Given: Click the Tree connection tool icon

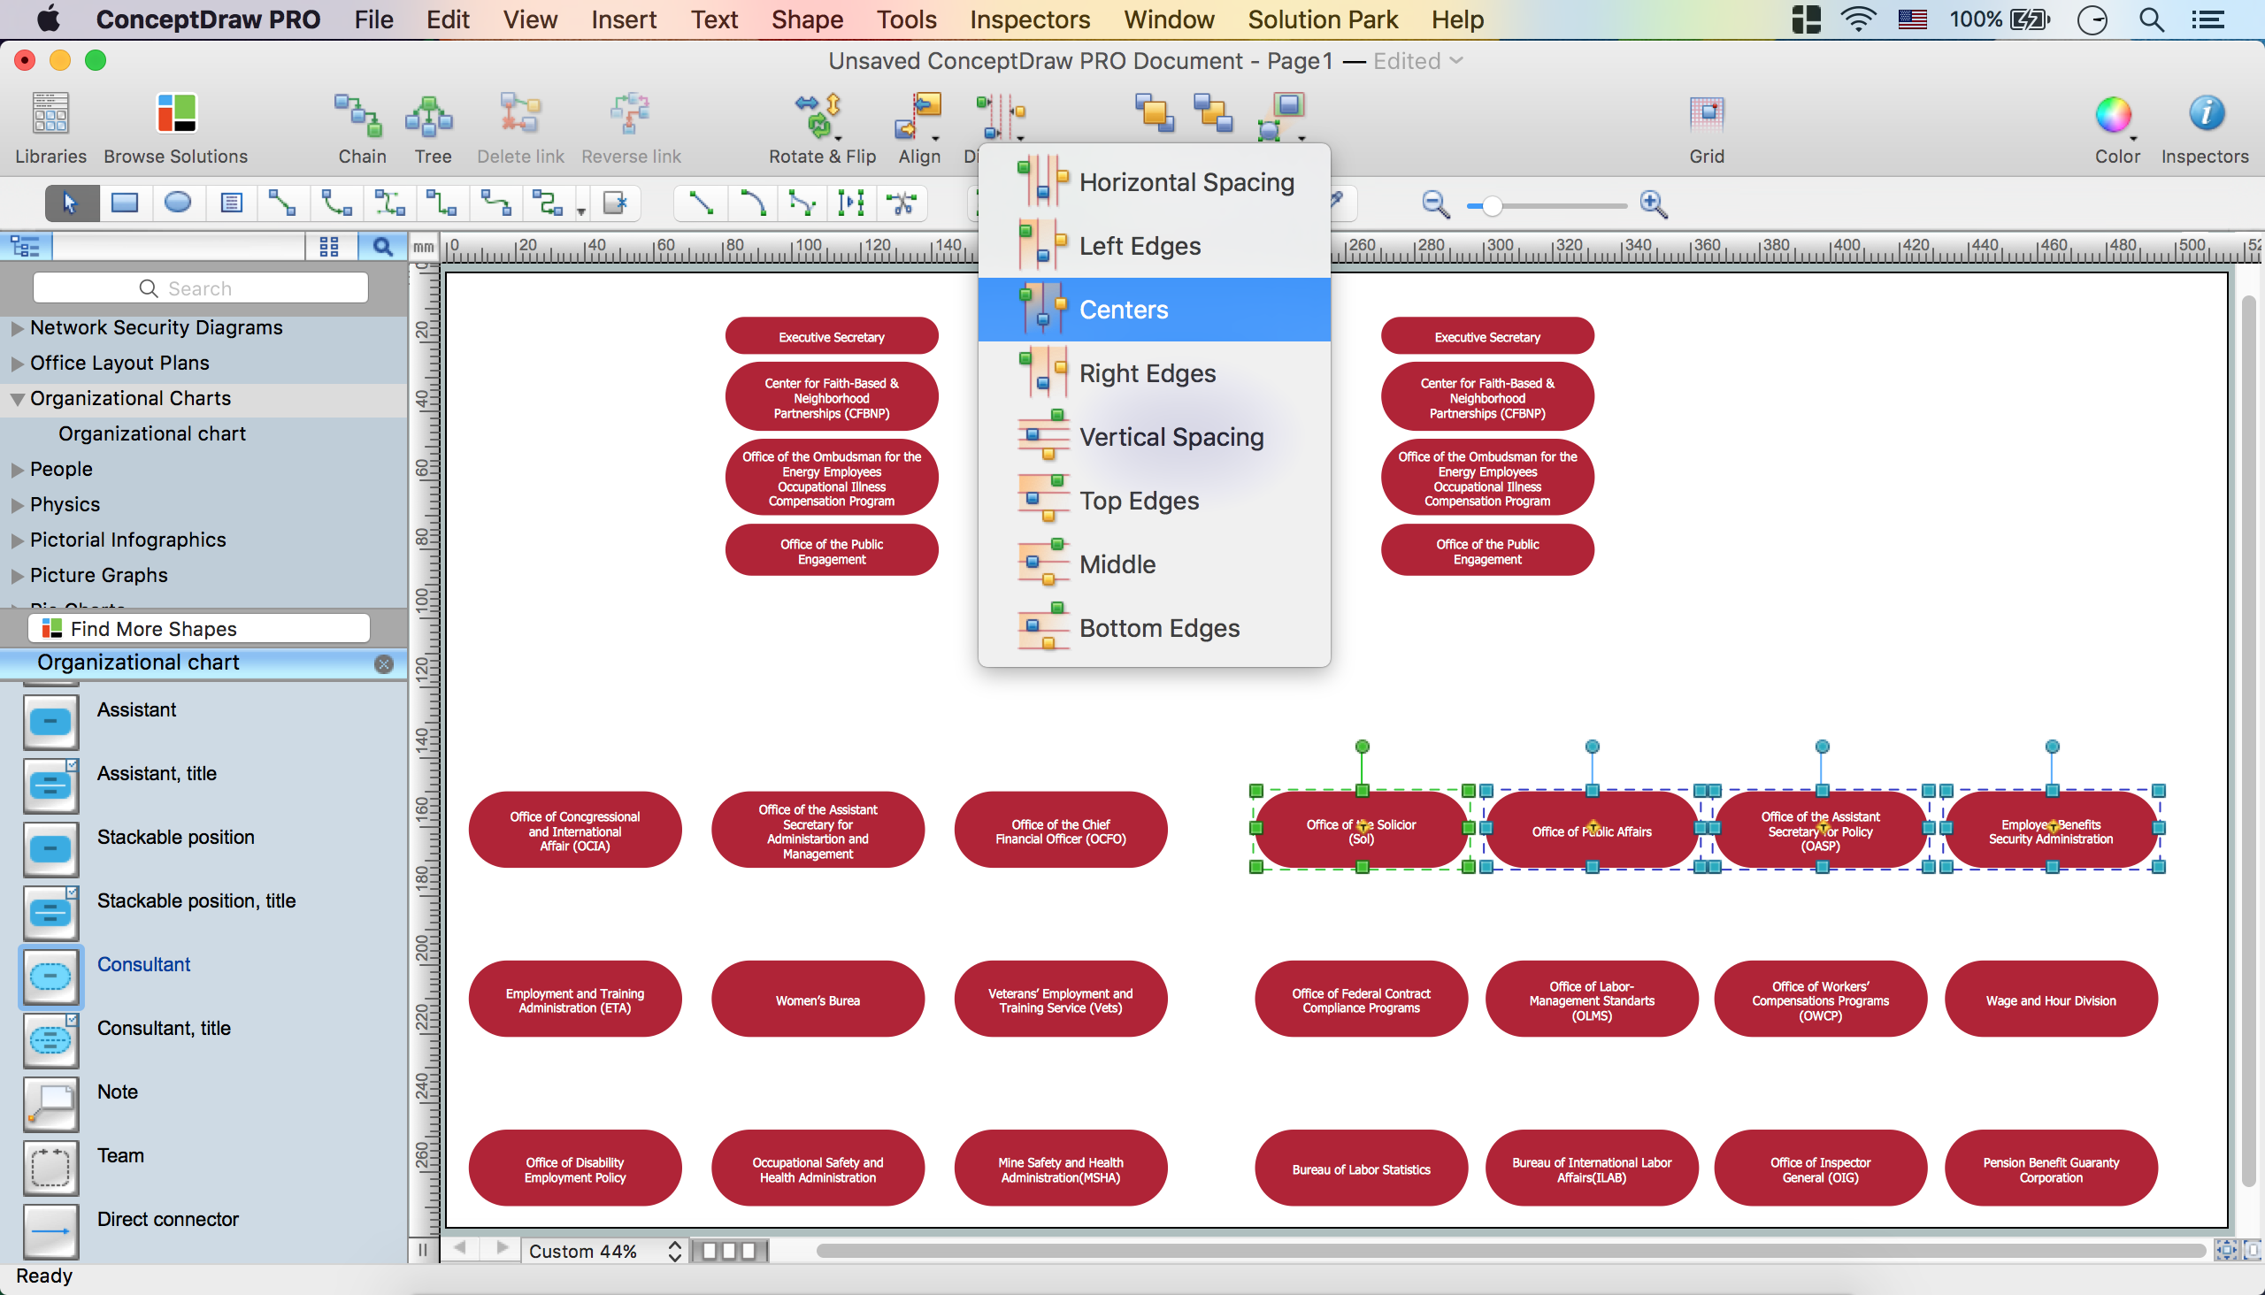Looking at the screenshot, I should pos(432,116).
